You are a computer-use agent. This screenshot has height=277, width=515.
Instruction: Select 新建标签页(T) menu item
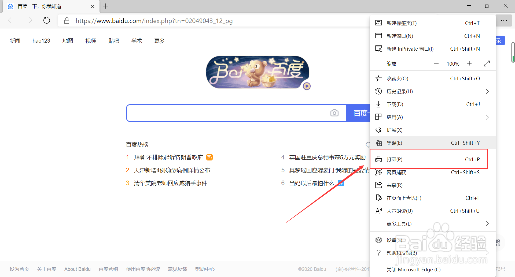(433, 23)
